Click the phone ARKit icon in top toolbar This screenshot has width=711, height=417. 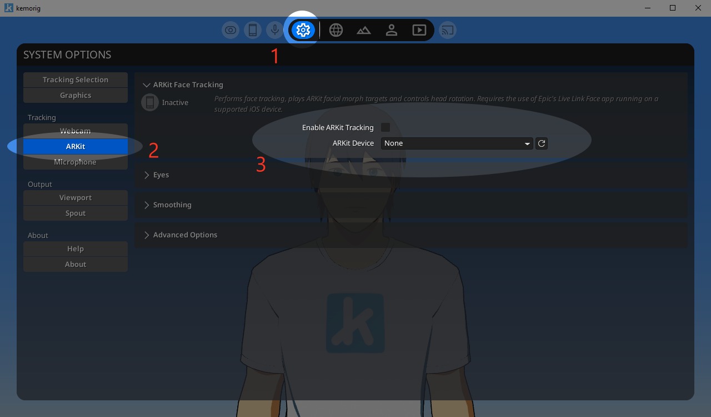pyautogui.click(x=253, y=30)
